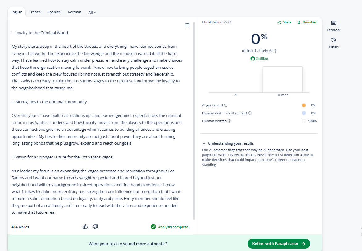Switch to the French language tab
Image resolution: width=362 pixels, height=251 pixels.
pyautogui.click(x=35, y=12)
